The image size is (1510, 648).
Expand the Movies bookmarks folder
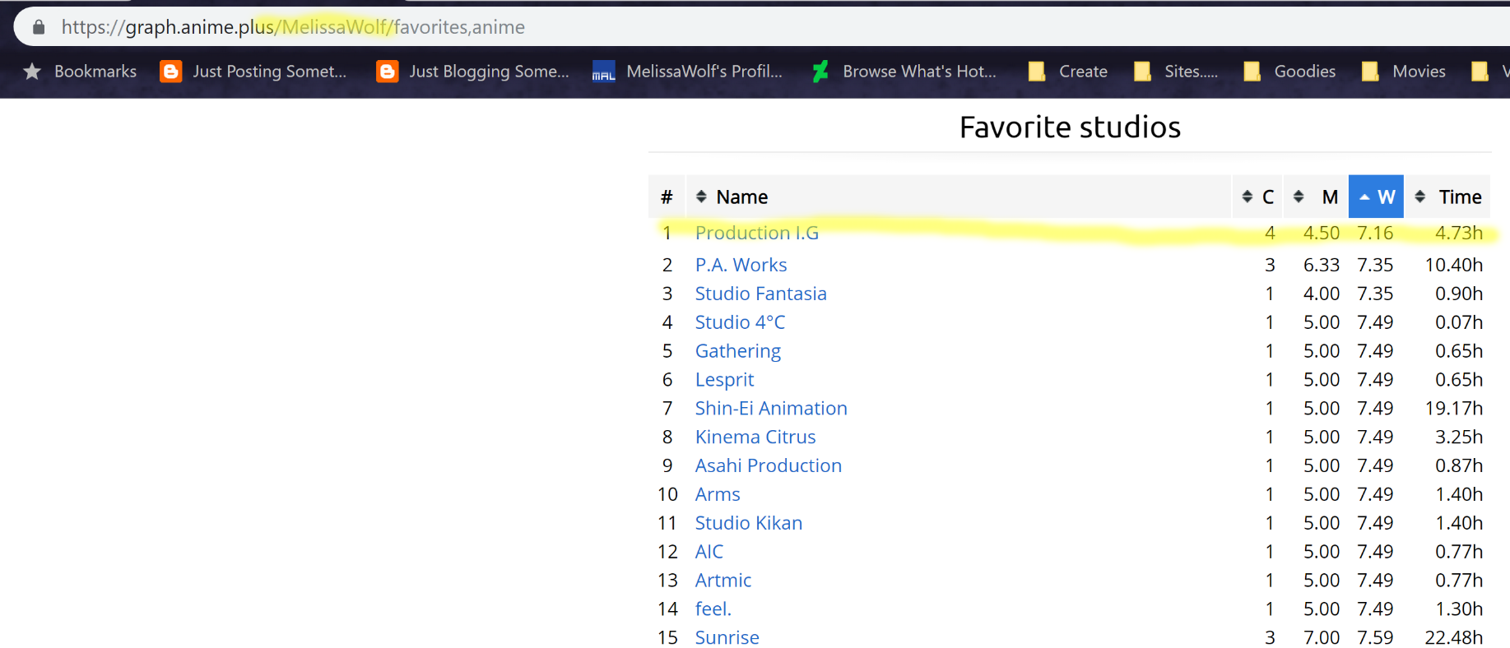pyautogui.click(x=1404, y=72)
